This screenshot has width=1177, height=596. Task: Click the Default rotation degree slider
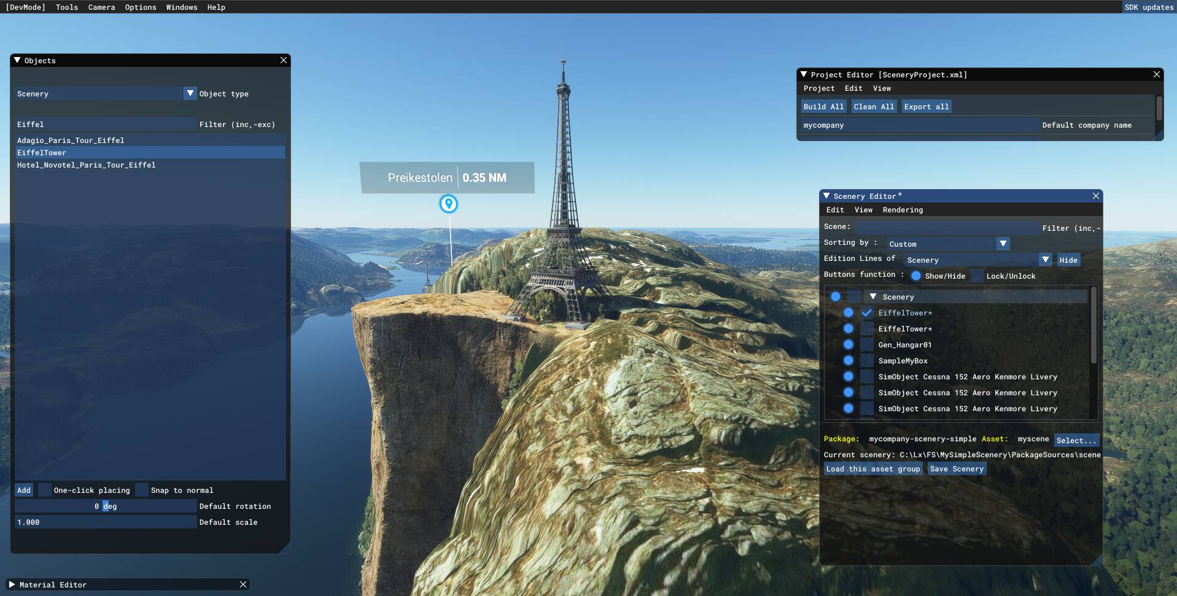coord(106,506)
